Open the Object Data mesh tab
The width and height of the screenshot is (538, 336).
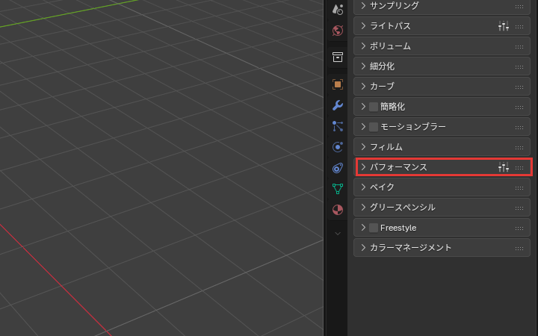point(338,189)
